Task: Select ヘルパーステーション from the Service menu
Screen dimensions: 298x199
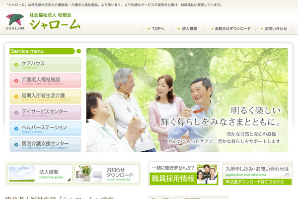Action: [45, 128]
